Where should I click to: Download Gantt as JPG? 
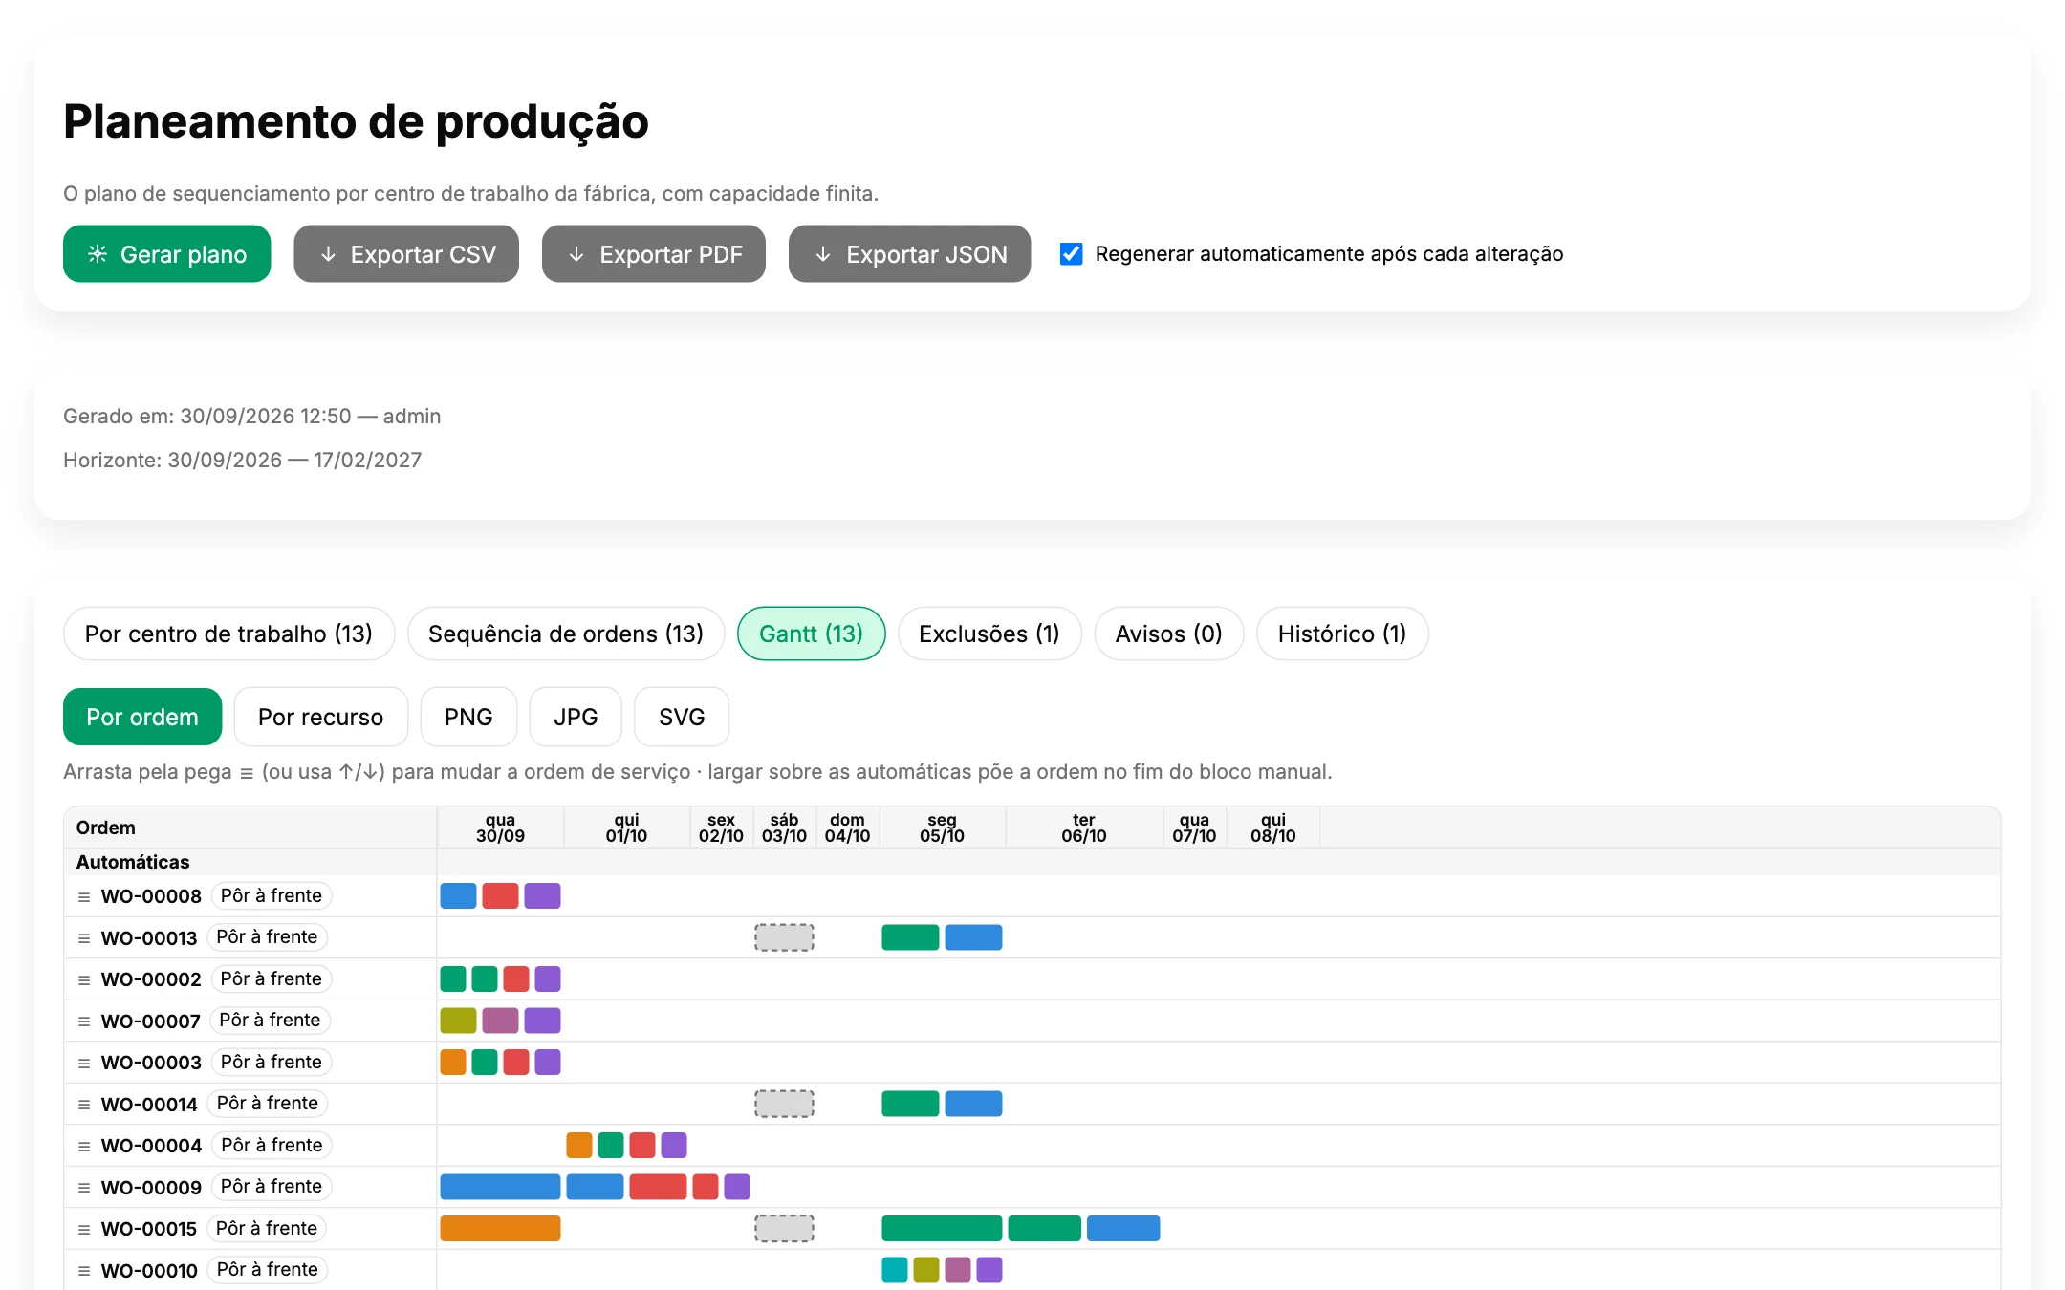pyautogui.click(x=576, y=717)
